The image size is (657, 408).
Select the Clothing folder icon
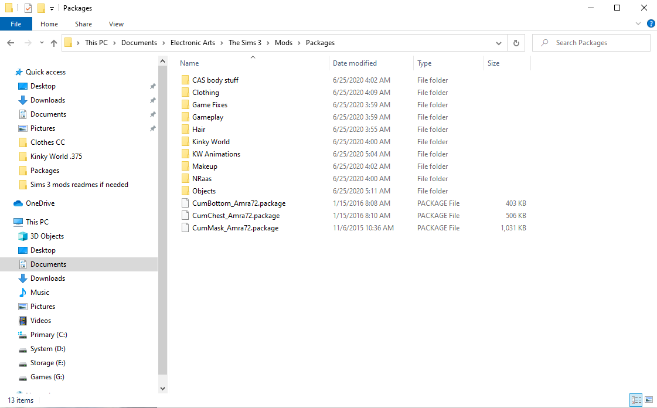(x=185, y=92)
